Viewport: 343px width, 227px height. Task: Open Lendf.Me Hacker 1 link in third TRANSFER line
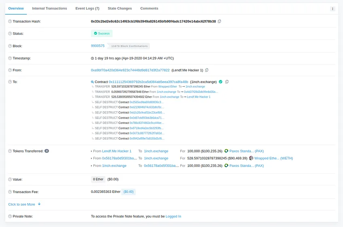point(199,97)
